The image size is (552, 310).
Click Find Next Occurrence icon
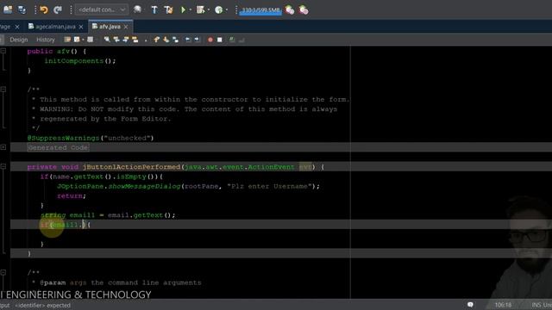click(126, 40)
